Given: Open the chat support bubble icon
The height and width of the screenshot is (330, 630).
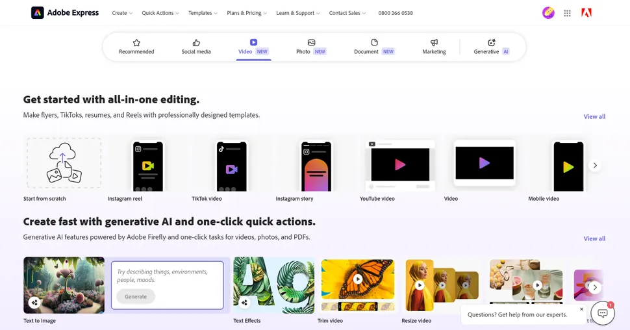Looking at the screenshot, I should tap(602, 314).
